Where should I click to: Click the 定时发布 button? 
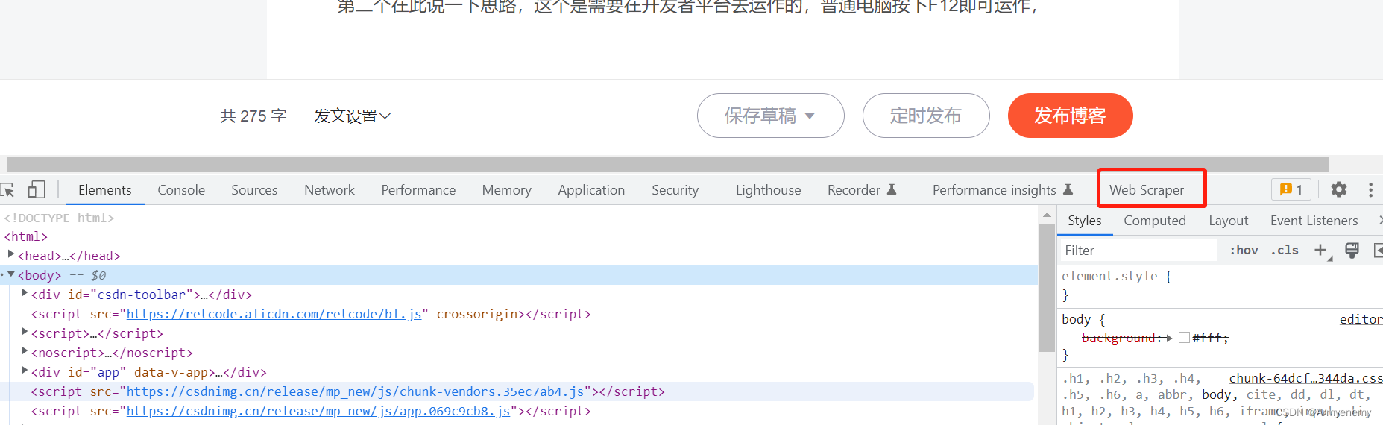tap(926, 116)
